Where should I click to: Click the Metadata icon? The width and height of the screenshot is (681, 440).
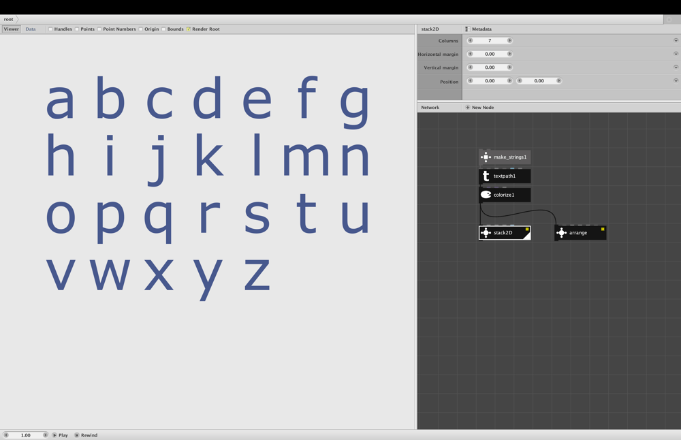tap(467, 29)
